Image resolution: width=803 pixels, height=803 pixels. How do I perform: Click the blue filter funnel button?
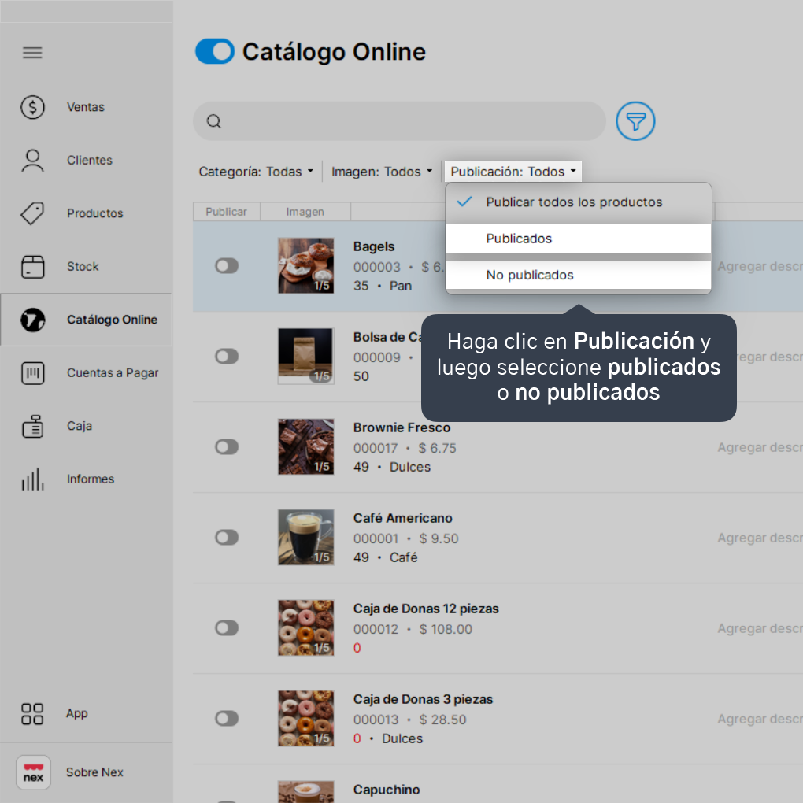pyautogui.click(x=635, y=121)
